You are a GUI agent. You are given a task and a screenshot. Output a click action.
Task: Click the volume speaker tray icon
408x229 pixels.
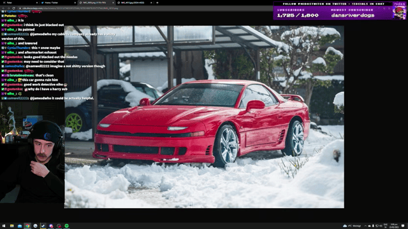381,226
